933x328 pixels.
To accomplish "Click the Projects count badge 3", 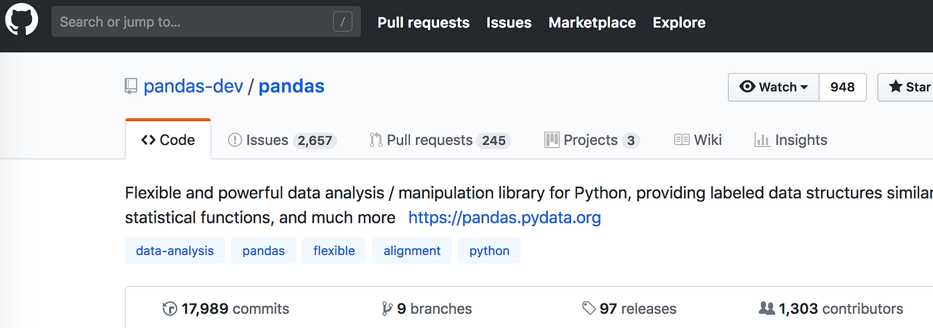I will [x=630, y=140].
